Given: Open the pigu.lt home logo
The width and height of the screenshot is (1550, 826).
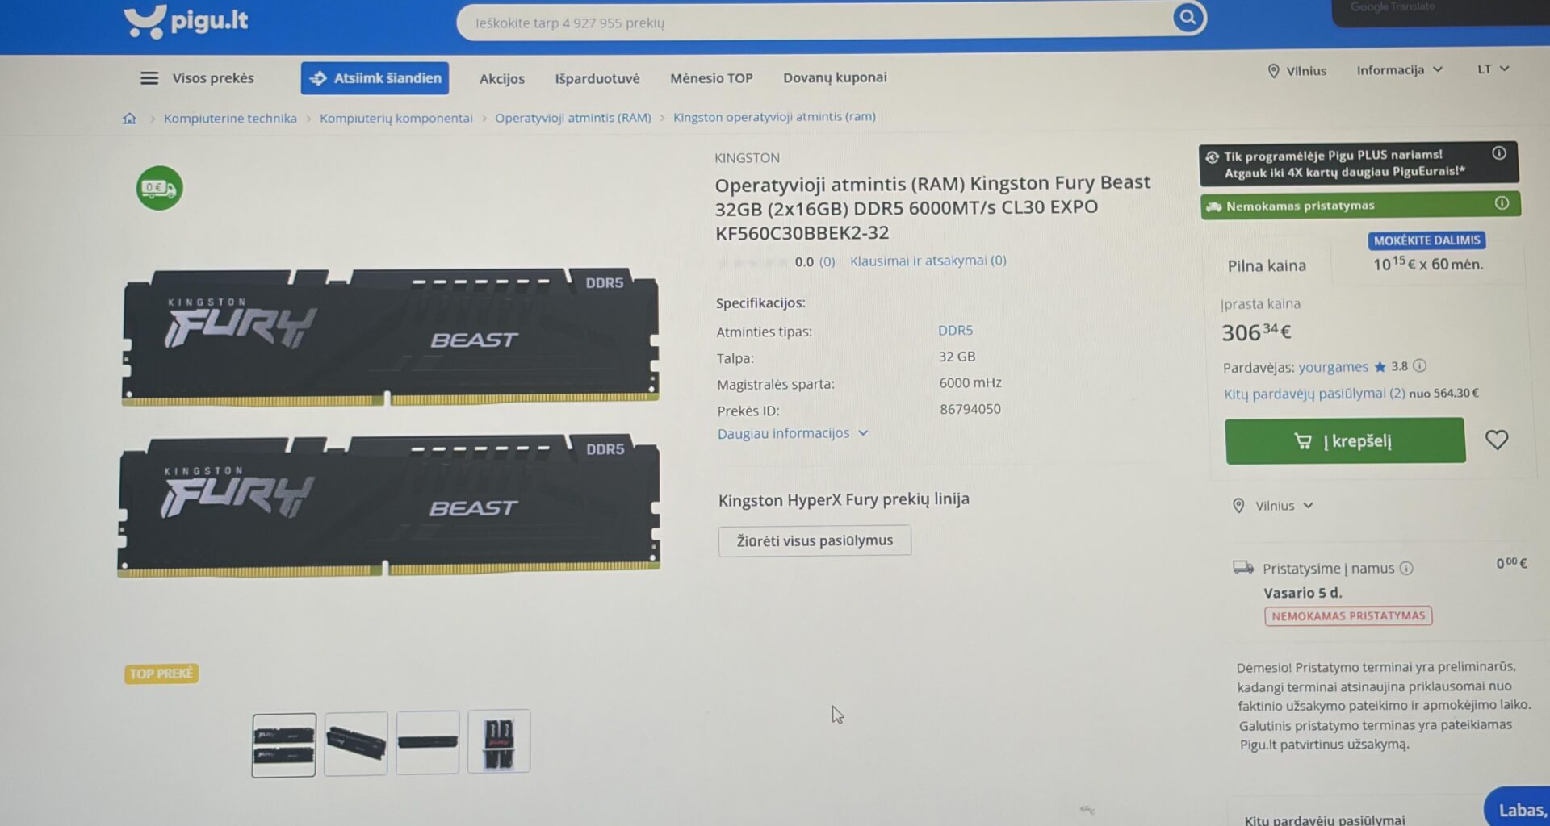Looking at the screenshot, I should tap(186, 21).
